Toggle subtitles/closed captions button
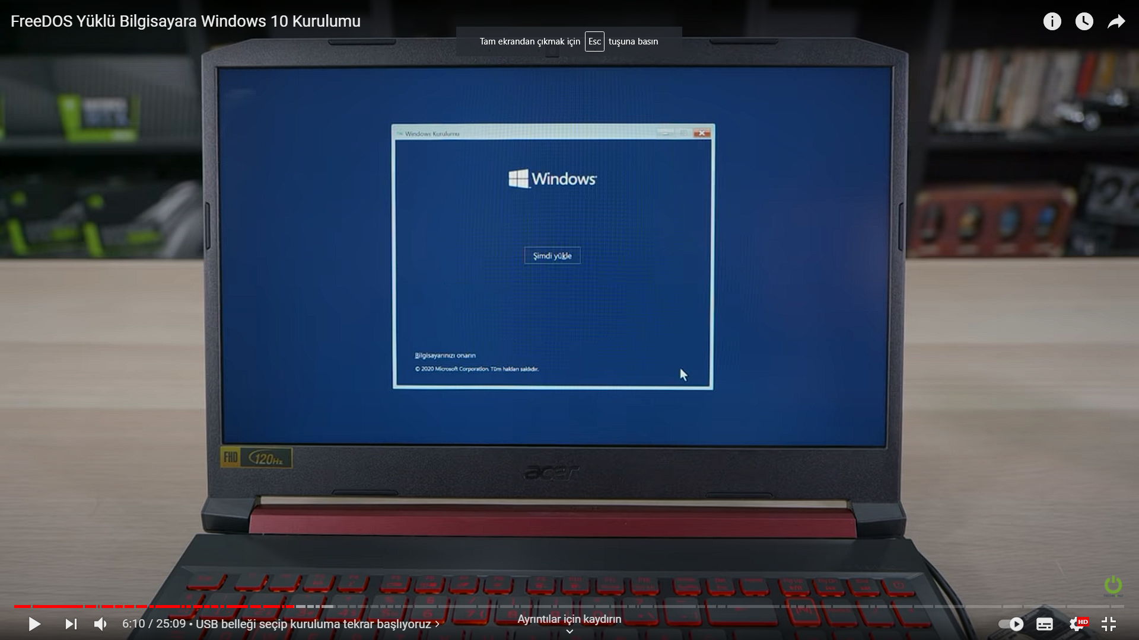This screenshot has width=1139, height=640. click(1045, 624)
